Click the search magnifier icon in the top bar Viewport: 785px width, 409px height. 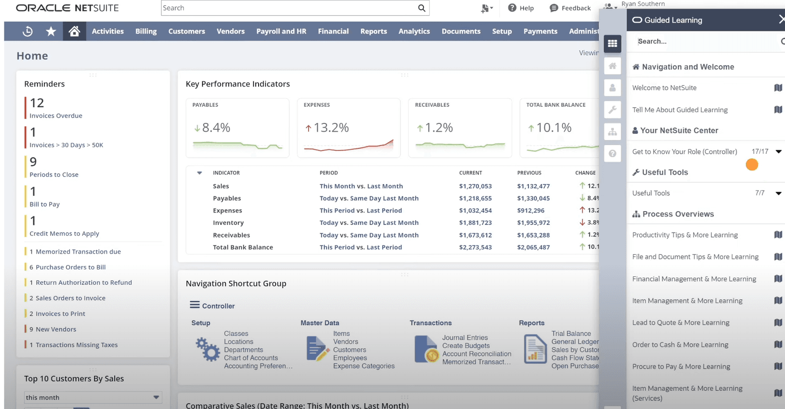click(x=421, y=8)
